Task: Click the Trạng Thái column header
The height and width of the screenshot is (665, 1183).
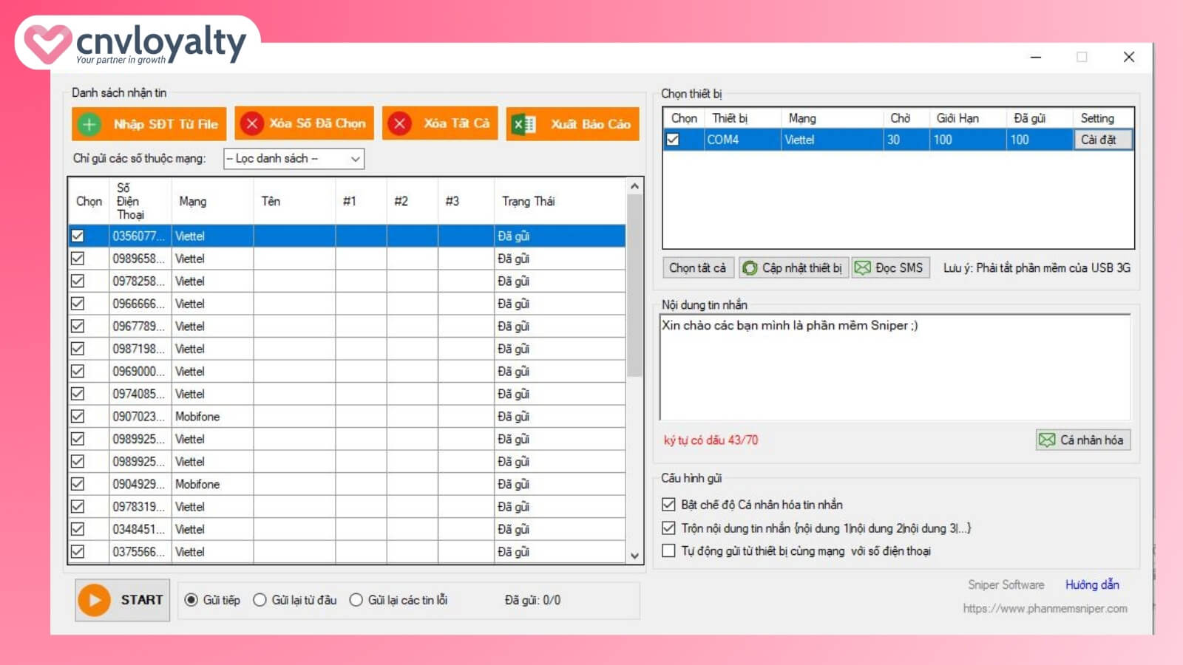Action: pyautogui.click(x=528, y=201)
